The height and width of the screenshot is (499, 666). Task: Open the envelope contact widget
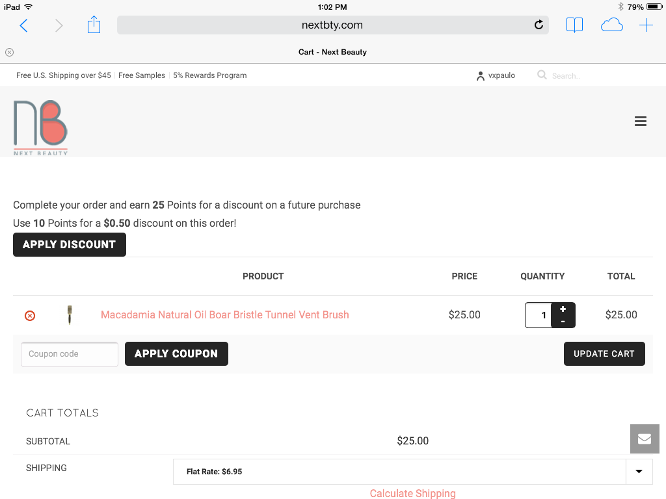[x=645, y=439]
